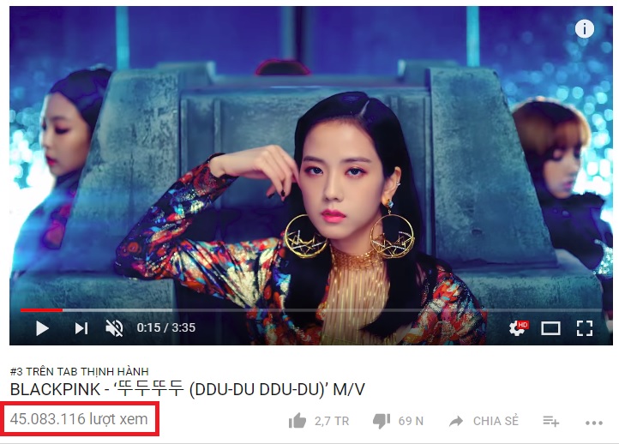Open the HD settings gear menu
This screenshot has height=444, width=619.
pos(519,328)
